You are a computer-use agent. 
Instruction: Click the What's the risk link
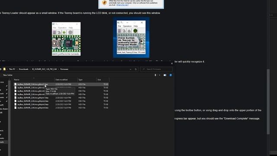pyautogui.click(x=122, y=5)
